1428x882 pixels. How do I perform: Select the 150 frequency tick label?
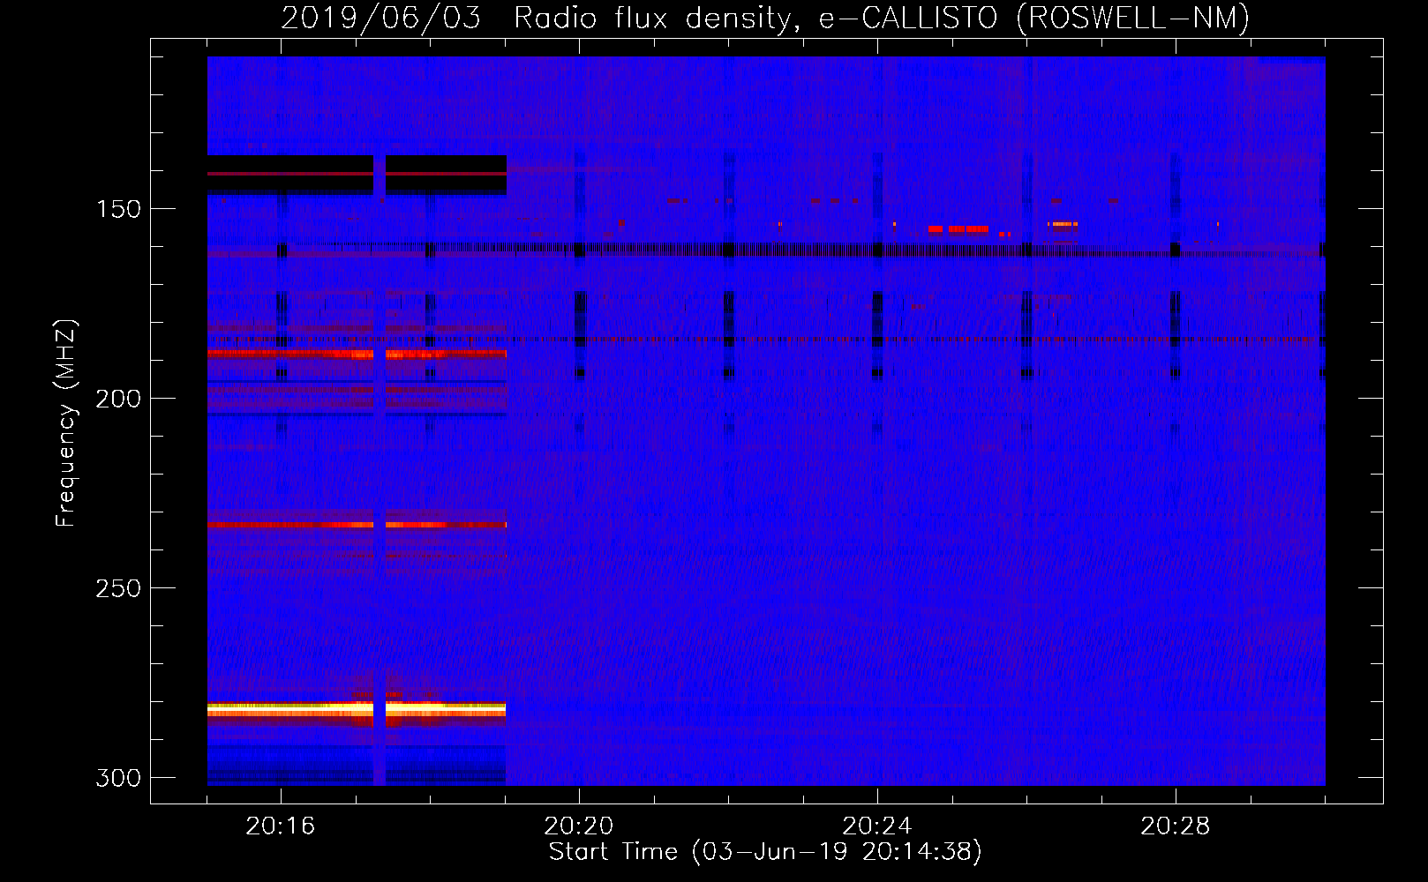[x=118, y=209]
